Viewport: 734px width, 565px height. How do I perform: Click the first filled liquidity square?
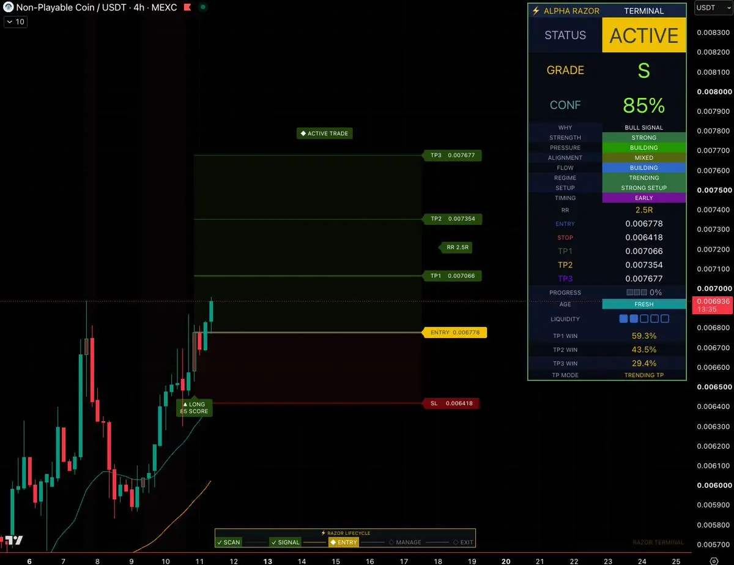[x=623, y=319]
